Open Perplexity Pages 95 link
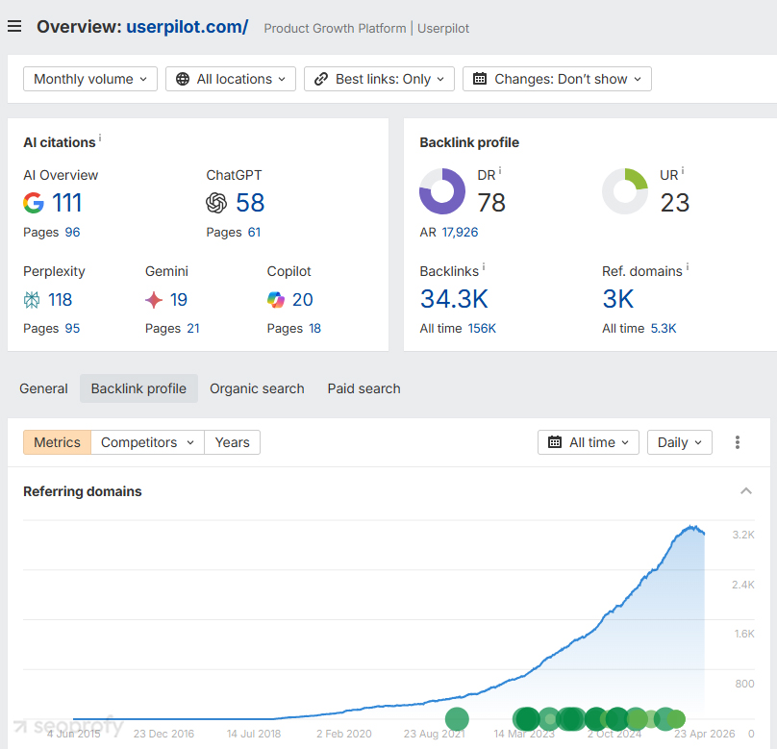The image size is (777, 749). coord(72,328)
